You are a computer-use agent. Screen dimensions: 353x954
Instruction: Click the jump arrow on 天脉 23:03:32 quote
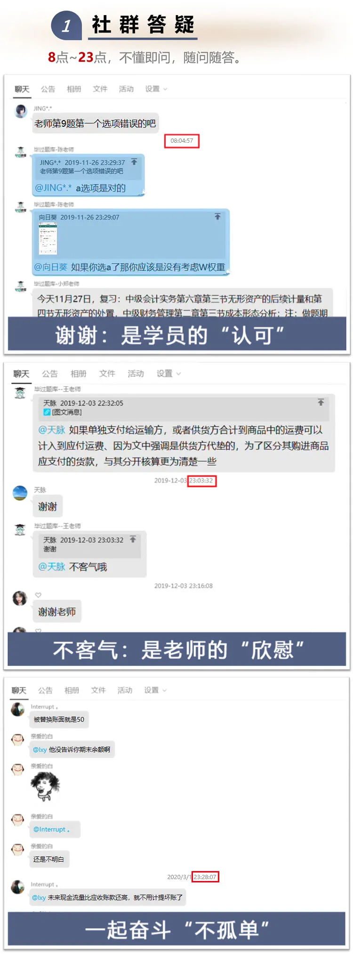pos(133,539)
